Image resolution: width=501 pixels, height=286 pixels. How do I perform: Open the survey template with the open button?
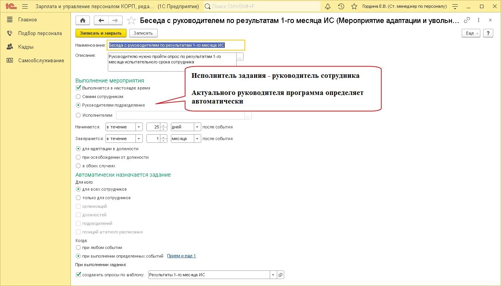point(281,275)
